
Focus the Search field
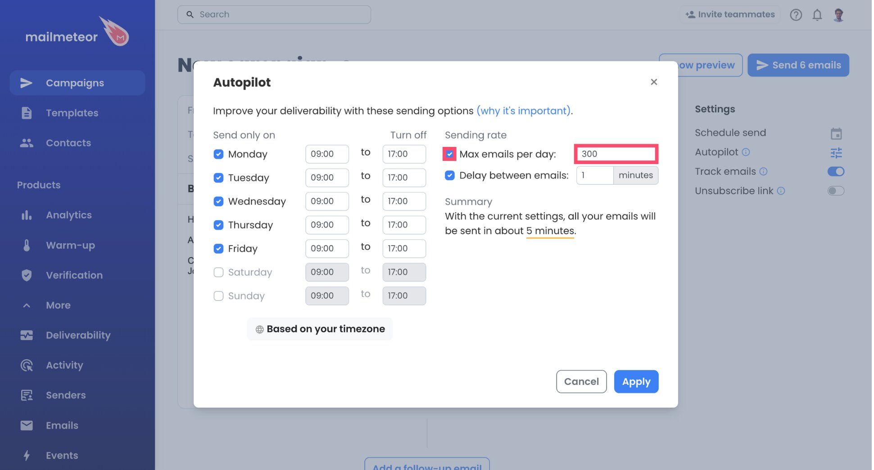tap(274, 14)
